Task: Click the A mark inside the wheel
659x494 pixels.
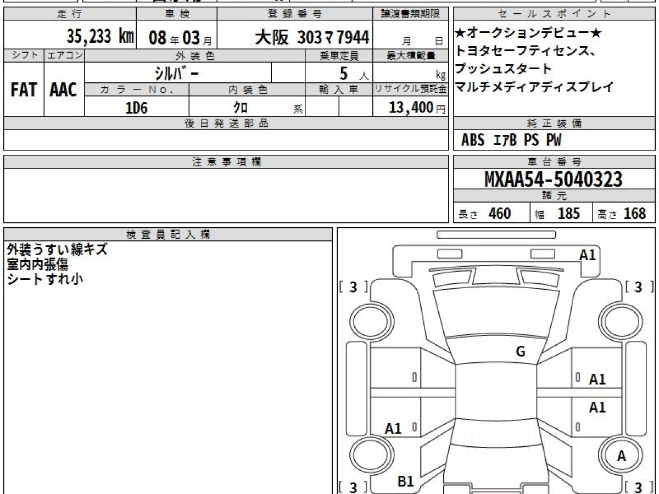Action: pyautogui.click(x=622, y=456)
